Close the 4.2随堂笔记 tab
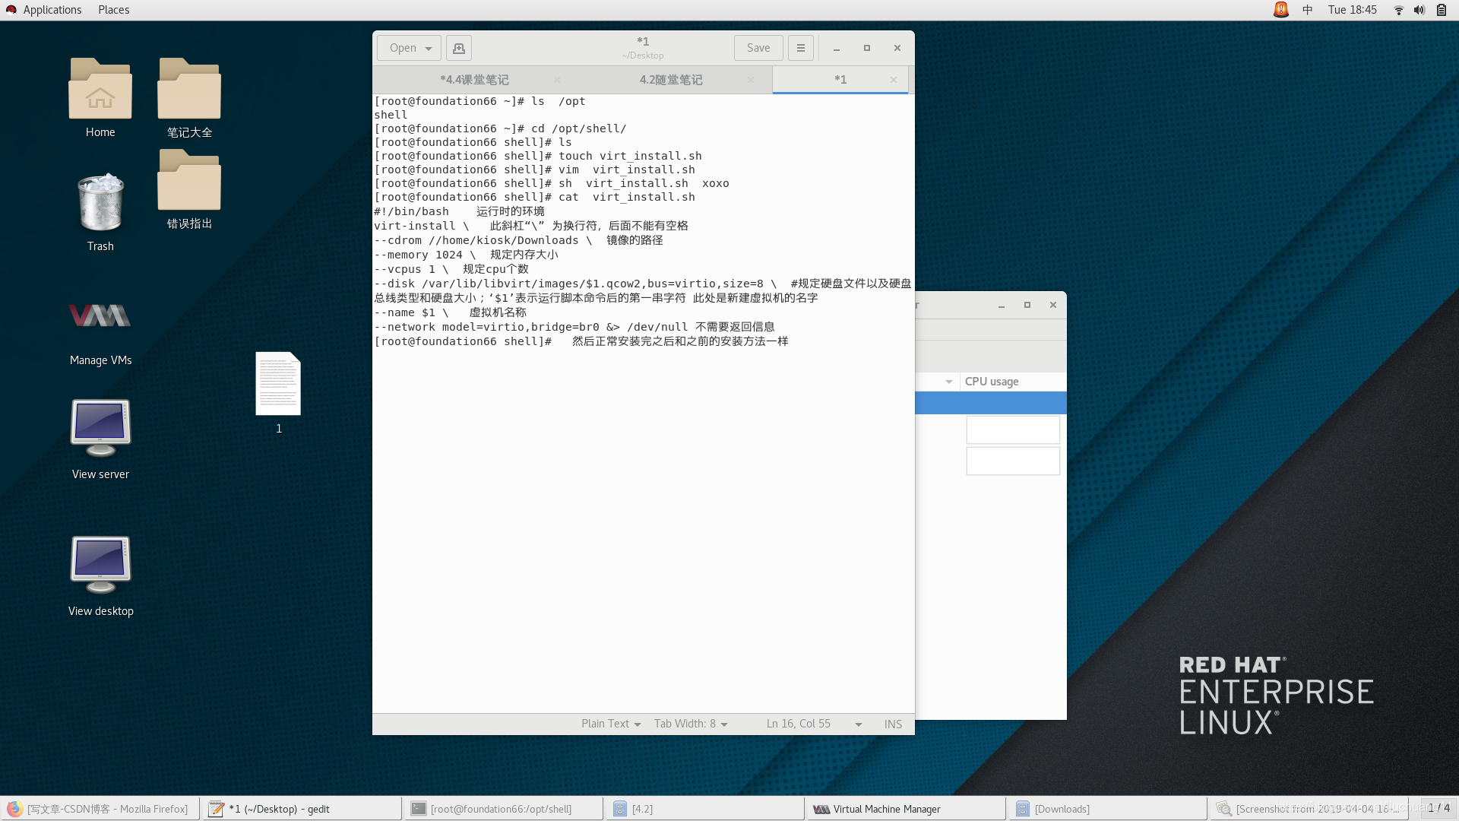 [751, 80]
